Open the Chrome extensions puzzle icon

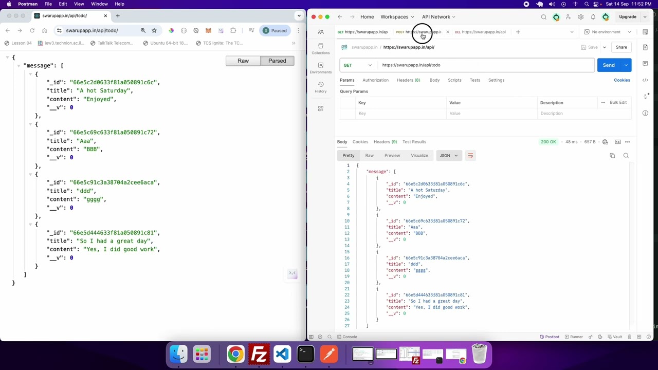coord(233,30)
